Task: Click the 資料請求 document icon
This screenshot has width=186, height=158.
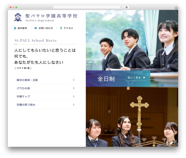Action: (15, 28)
